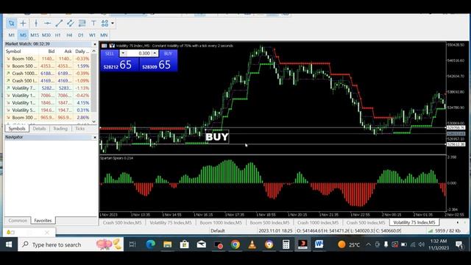471x265 pixels.
Task: Open the Boom 1000 Index,M5 chart tab
Action: pyautogui.click(x=221, y=222)
